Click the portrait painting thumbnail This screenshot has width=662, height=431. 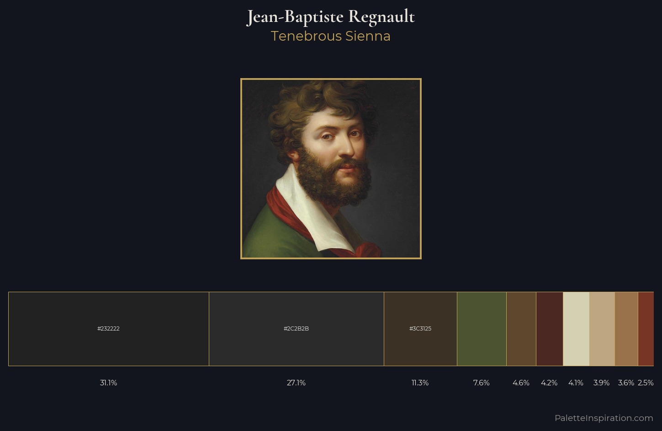pyautogui.click(x=331, y=168)
